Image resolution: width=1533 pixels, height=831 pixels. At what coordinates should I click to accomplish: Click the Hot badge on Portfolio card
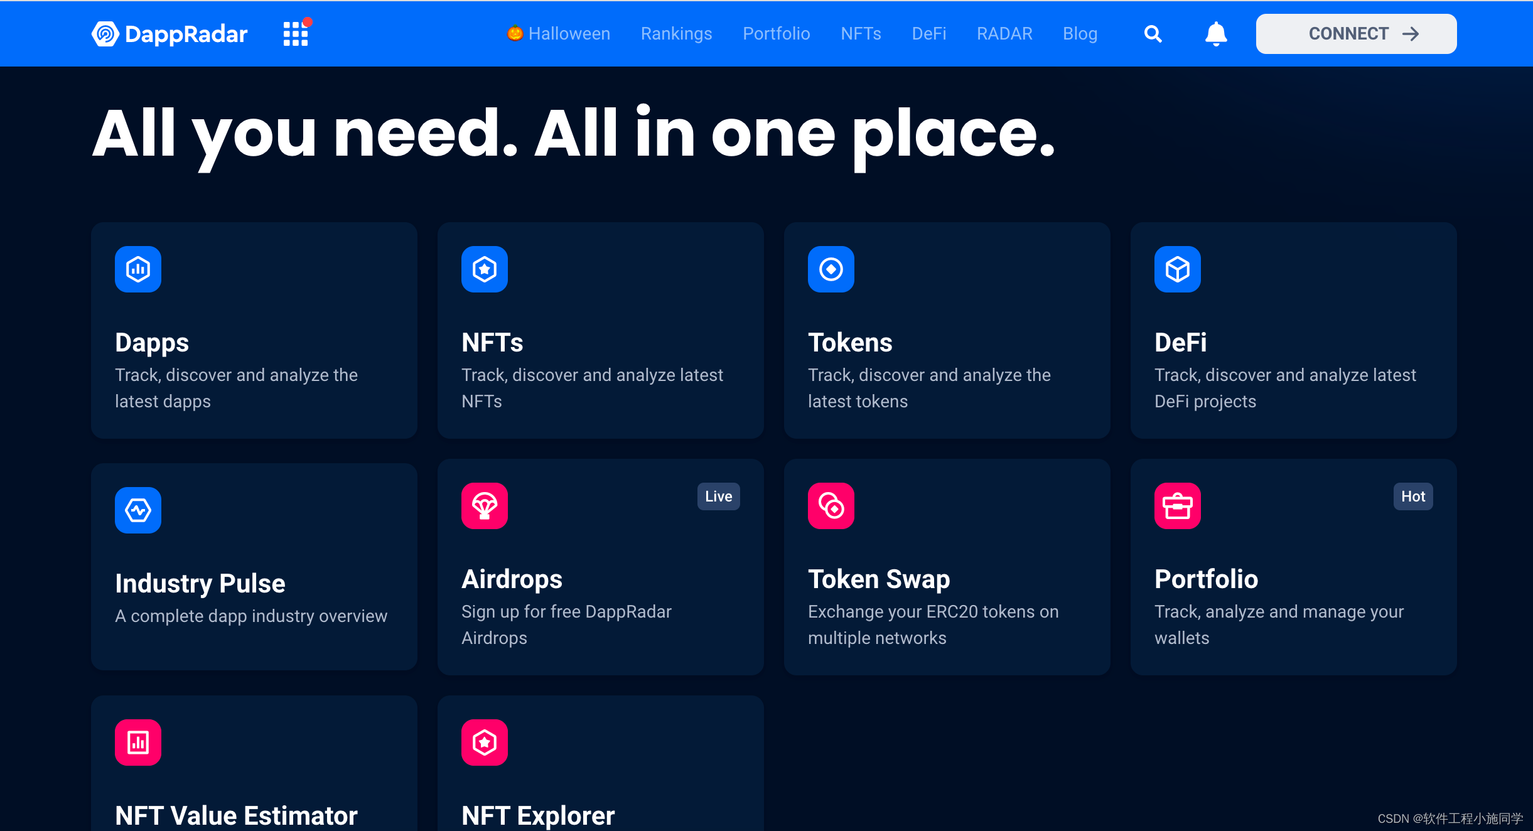coord(1413,496)
